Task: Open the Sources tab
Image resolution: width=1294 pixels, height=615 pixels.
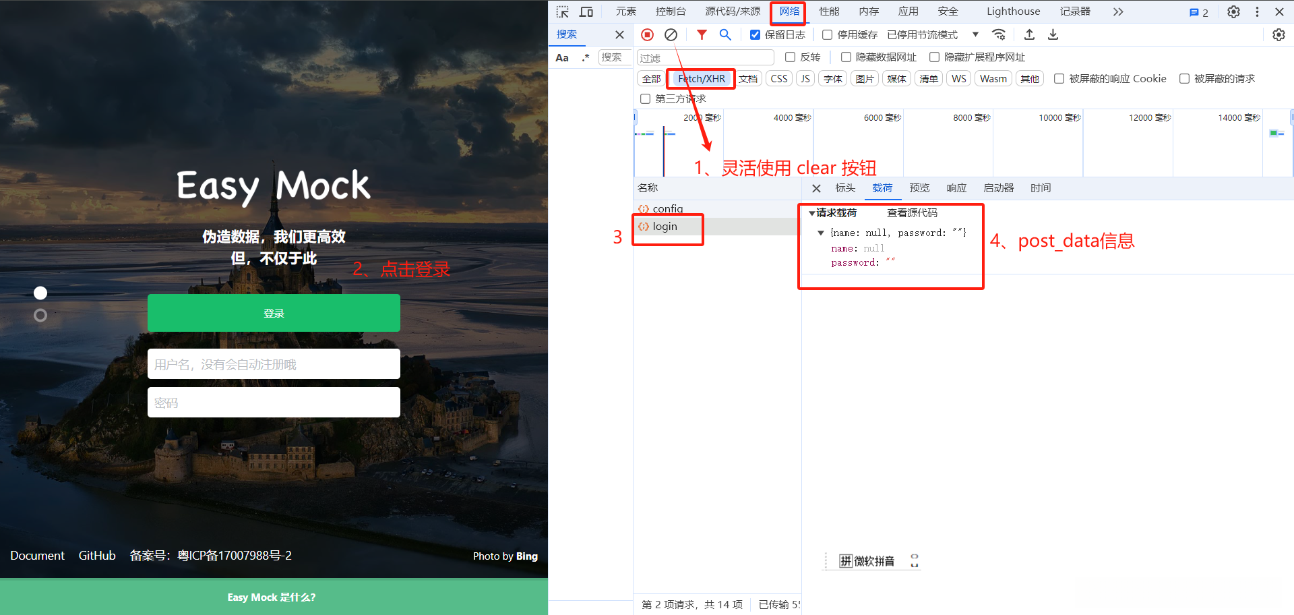Action: 733,11
